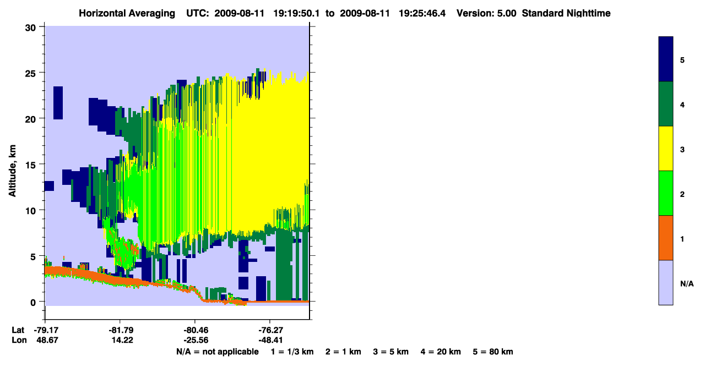The image size is (716, 367).
Task: Click latitude value '-81.79'
Action: point(121,330)
